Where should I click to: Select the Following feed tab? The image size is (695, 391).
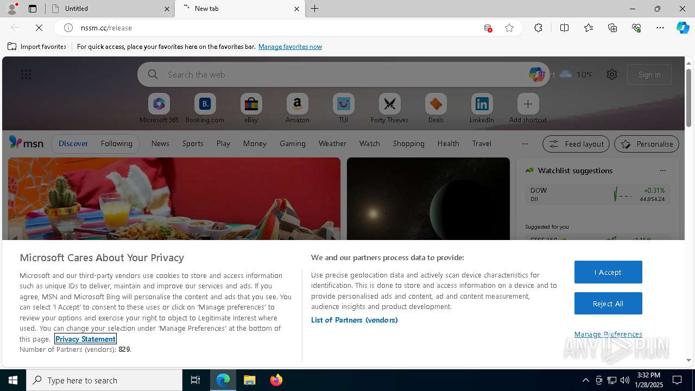point(116,143)
